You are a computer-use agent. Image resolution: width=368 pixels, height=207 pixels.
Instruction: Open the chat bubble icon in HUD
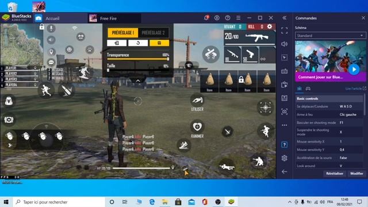(51, 63)
